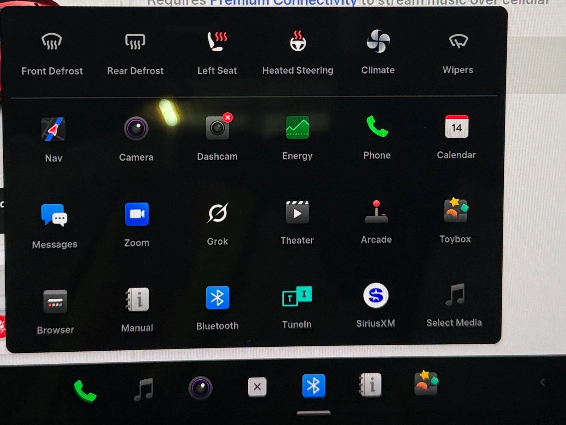The image size is (566, 425).
Task: Toggle Front Defrost
Action: [52, 42]
